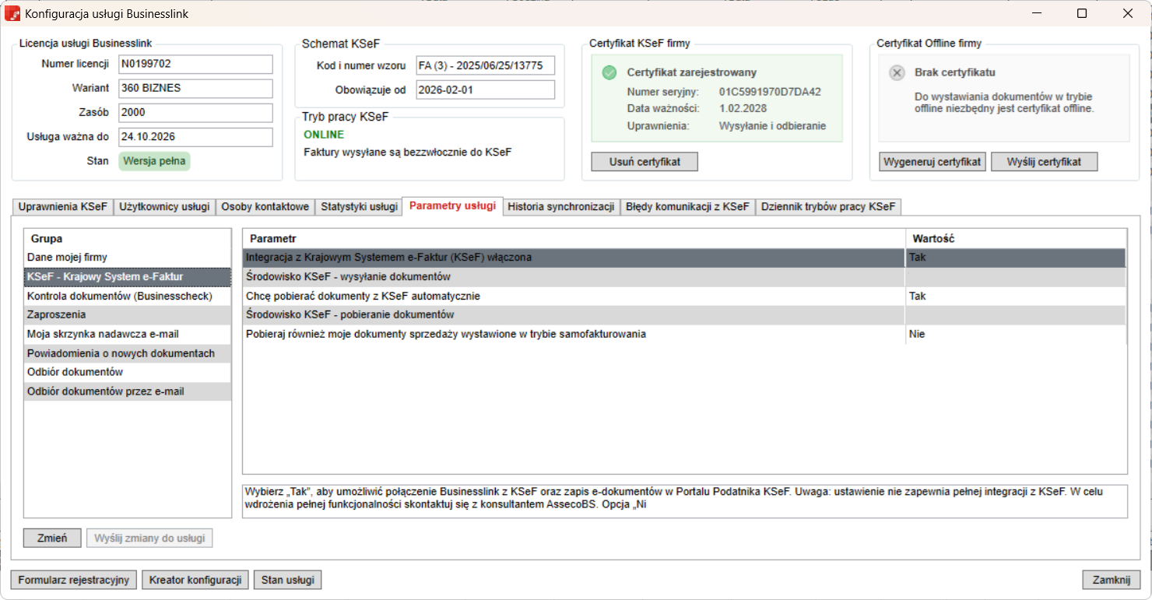Image resolution: width=1152 pixels, height=600 pixels.
Task: Open Dziennik trybów pracy KSeF tab
Action: point(828,207)
